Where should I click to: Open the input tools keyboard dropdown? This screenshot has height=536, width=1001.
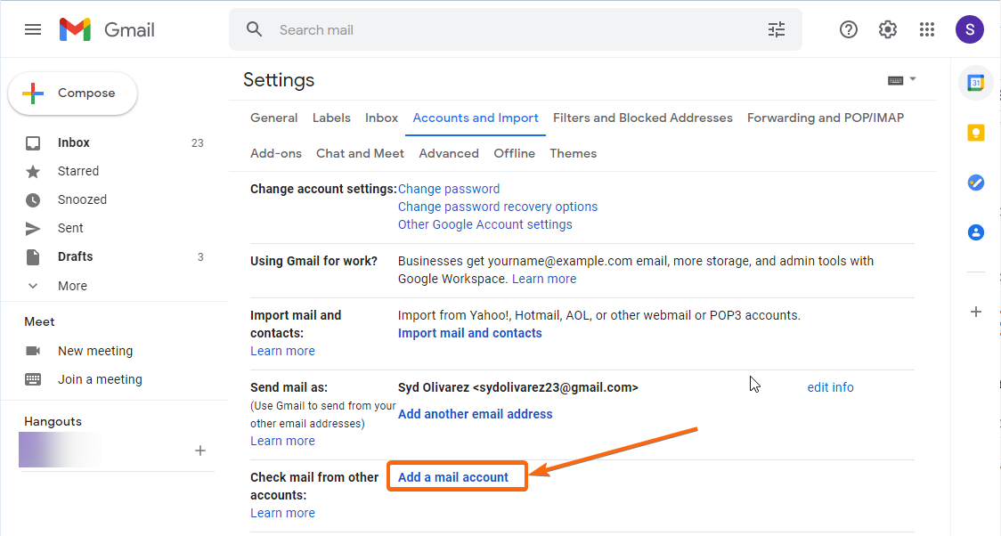902,80
